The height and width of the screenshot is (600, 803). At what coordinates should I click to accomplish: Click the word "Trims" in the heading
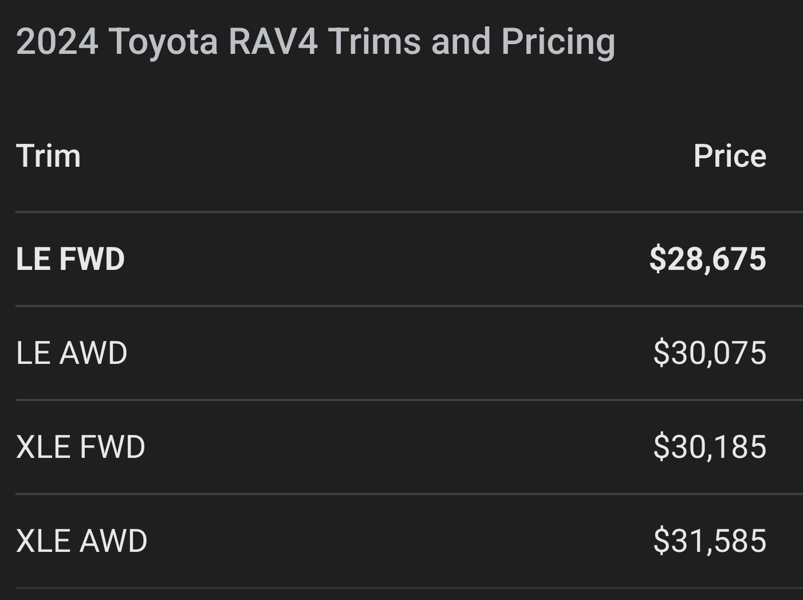(x=375, y=42)
